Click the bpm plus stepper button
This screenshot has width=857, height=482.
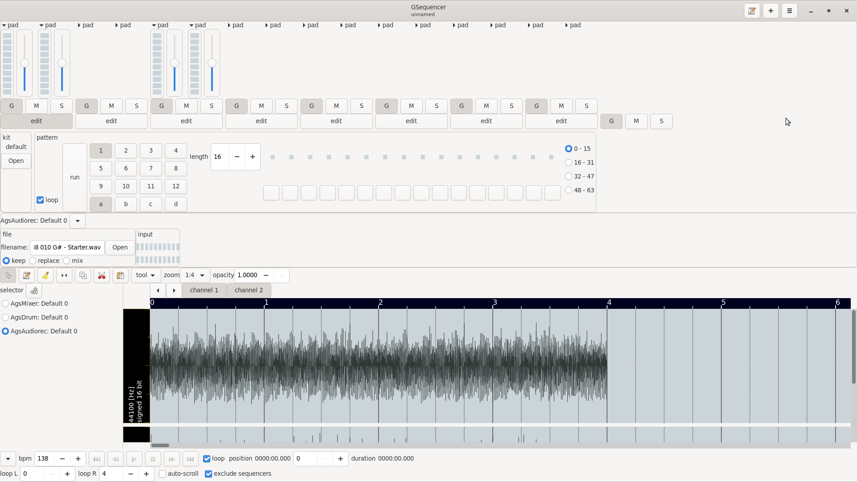pos(78,459)
